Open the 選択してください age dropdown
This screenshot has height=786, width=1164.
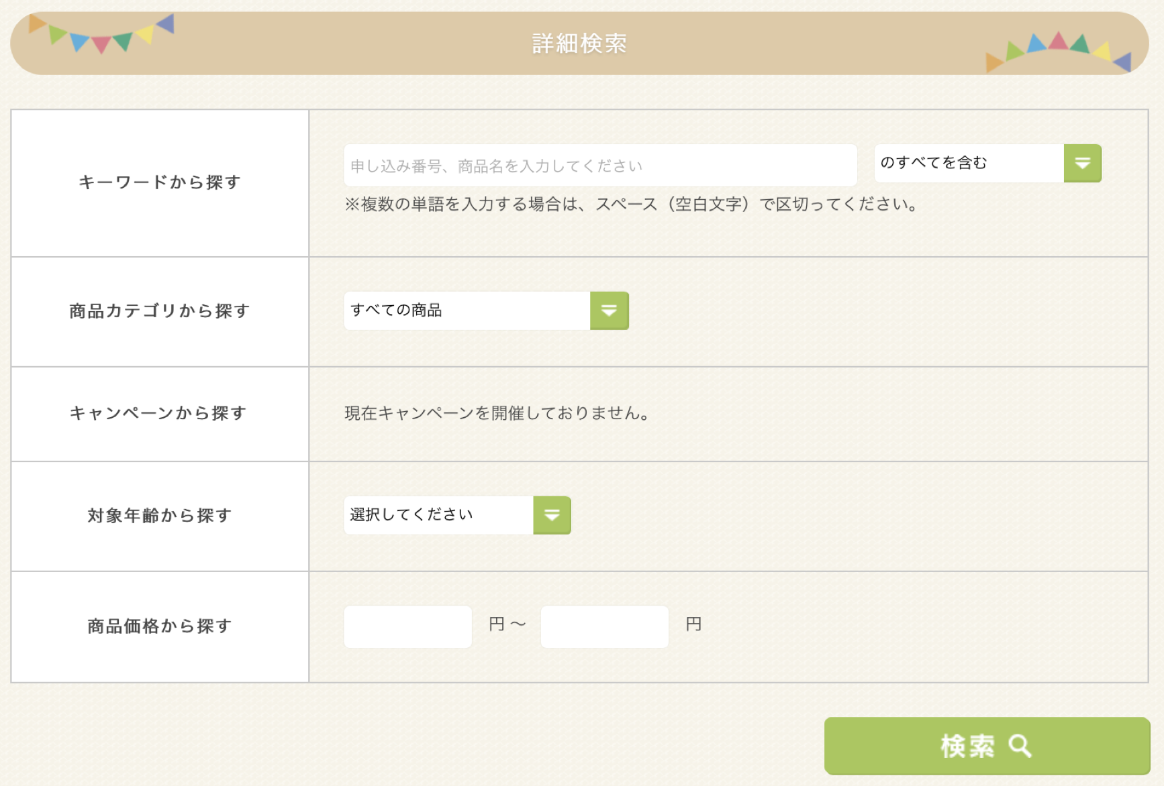439,515
